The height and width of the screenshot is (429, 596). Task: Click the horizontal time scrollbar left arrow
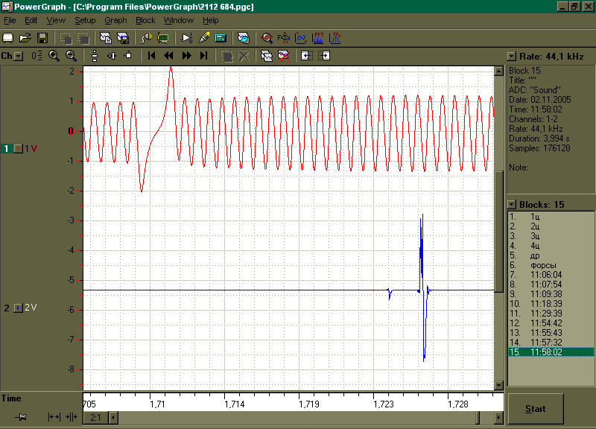coord(113,418)
